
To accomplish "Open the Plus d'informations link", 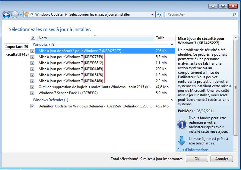I will (193, 150).
